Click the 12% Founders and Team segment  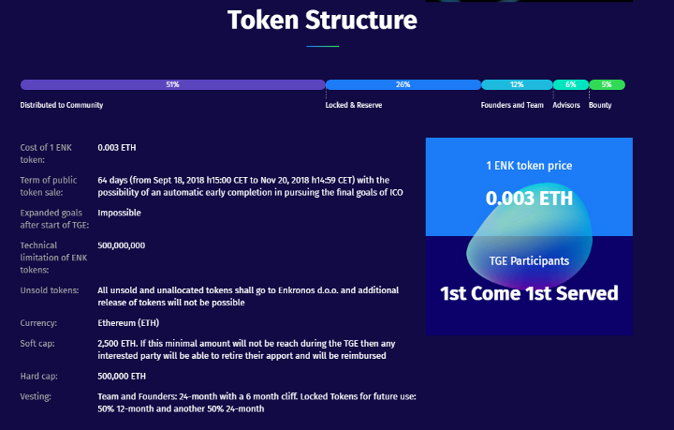tap(517, 84)
